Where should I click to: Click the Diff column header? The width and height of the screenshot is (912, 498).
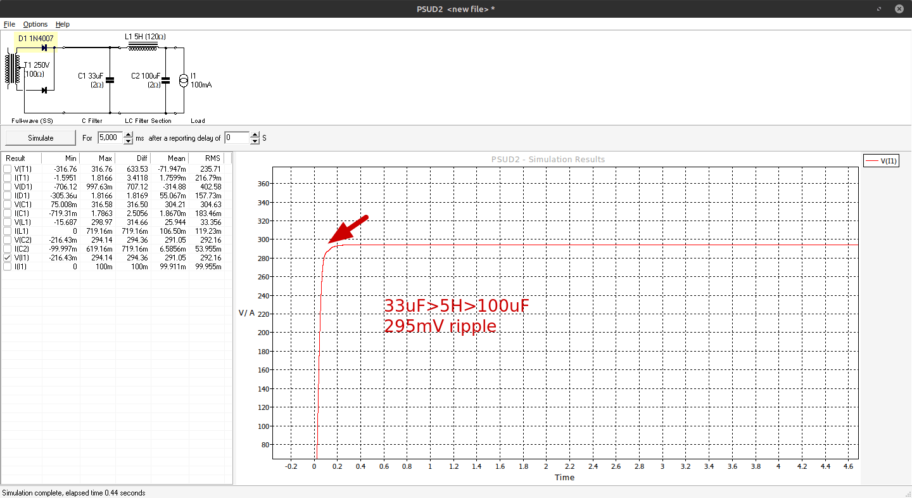(134, 158)
